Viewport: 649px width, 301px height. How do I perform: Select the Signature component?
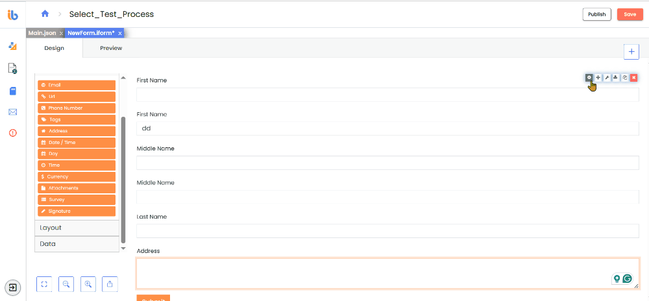(77, 211)
